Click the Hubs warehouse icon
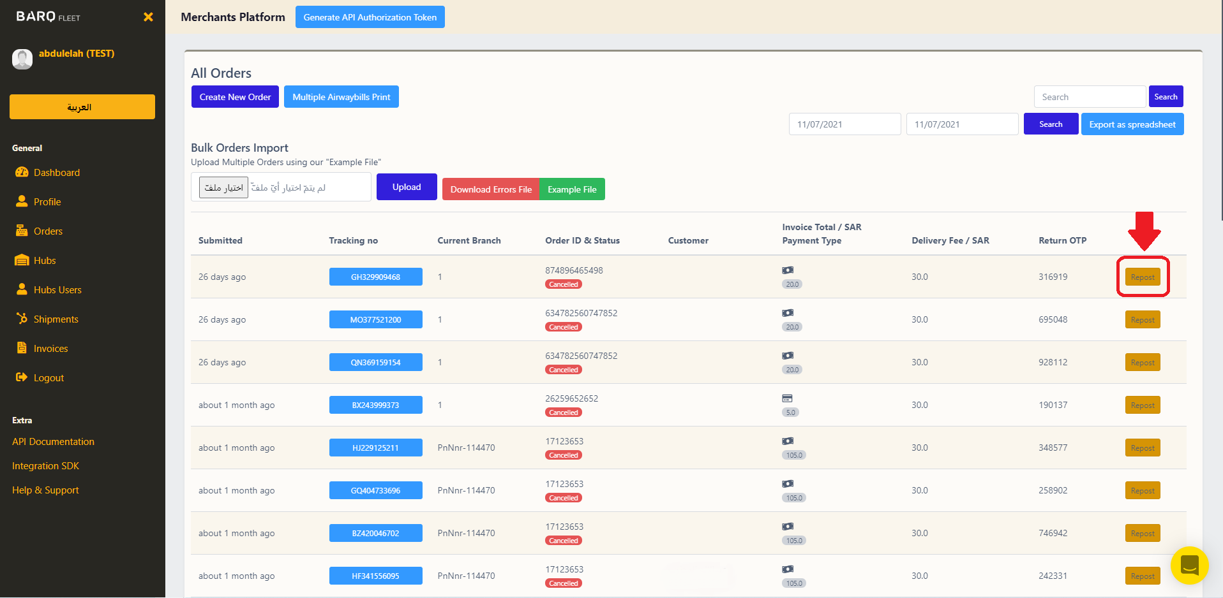The height and width of the screenshot is (598, 1223). [22, 260]
